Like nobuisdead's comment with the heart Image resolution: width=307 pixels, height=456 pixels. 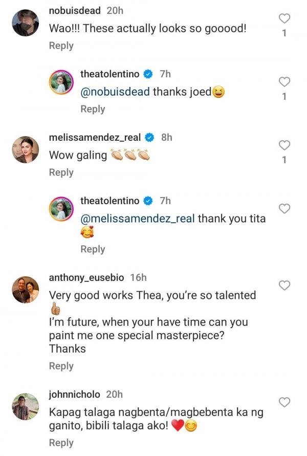284,19
